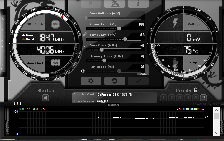Click the Core Voltage slider handle
This screenshot has width=224, height=141.
coord(86,18)
